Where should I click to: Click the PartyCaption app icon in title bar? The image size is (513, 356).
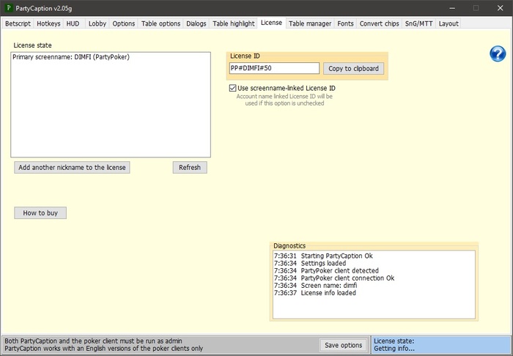(9, 8)
